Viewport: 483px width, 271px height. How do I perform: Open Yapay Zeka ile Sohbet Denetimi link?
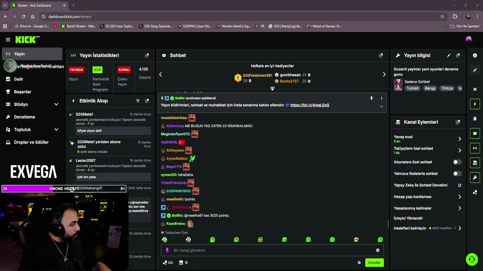(x=427, y=185)
